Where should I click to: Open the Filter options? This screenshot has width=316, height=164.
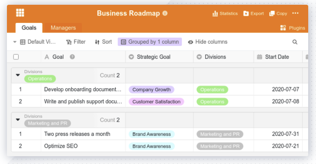click(x=76, y=42)
